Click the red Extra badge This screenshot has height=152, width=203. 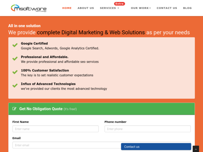(x=119, y=4)
